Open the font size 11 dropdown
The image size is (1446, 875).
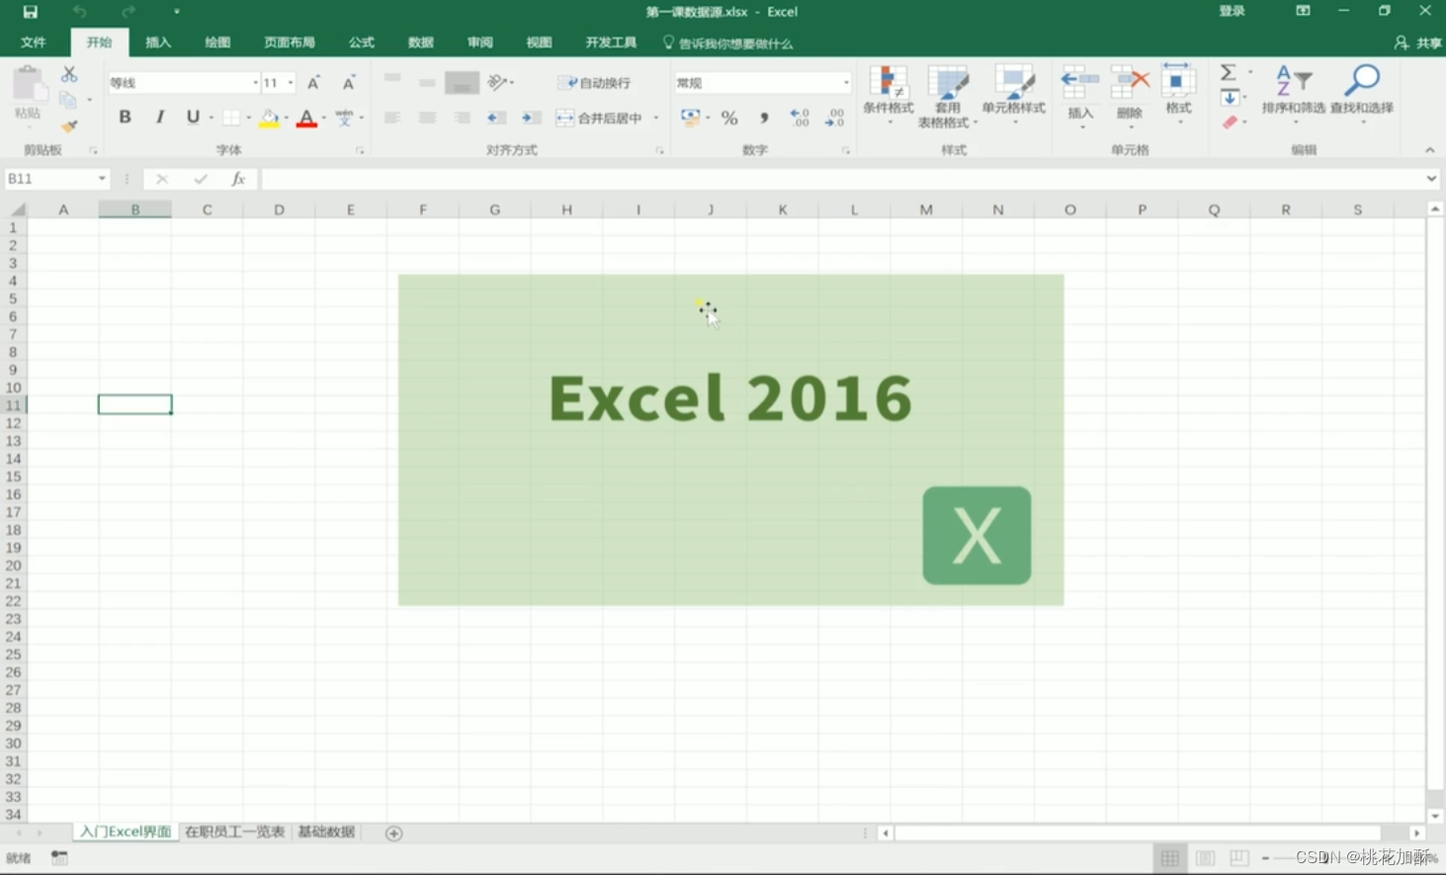coord(291,83)
